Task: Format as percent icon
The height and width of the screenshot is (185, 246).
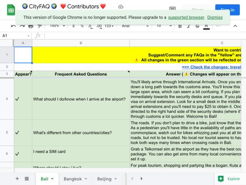Action: [x=82, y=26]
